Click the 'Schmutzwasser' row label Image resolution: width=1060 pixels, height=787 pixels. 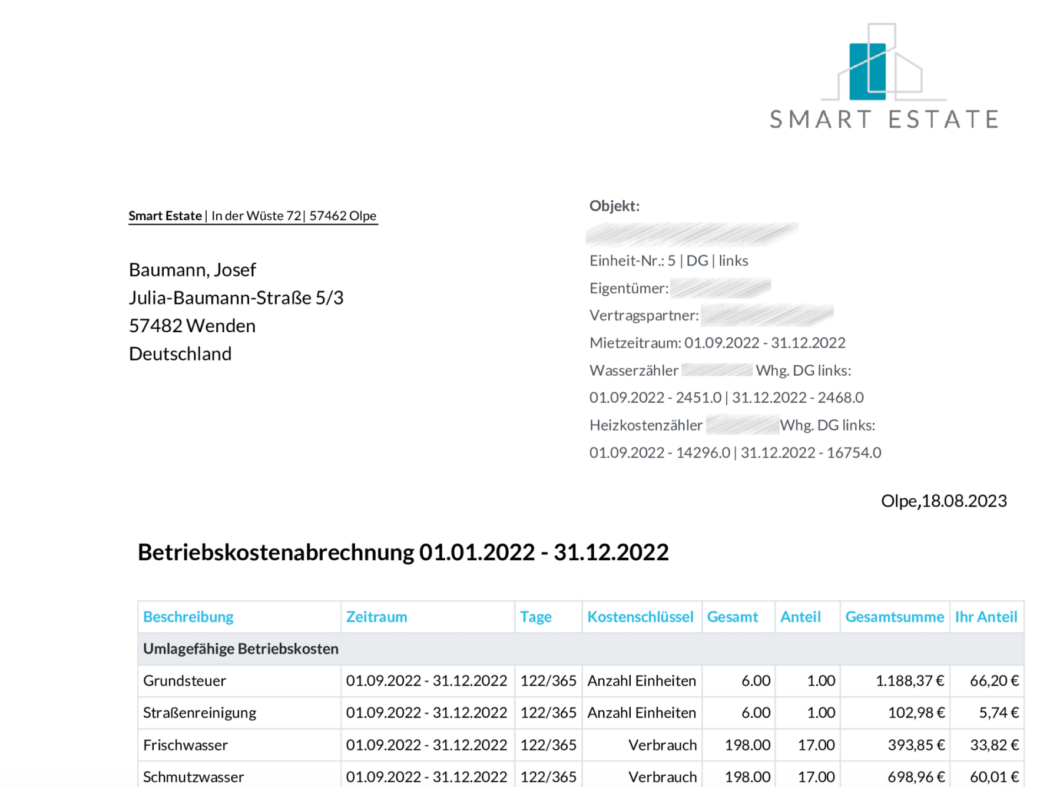[194, 777]
